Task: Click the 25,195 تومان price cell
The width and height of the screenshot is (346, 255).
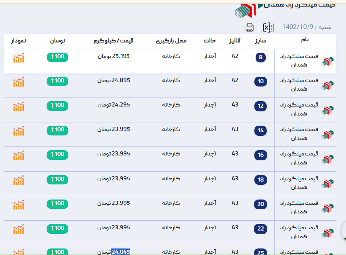Action: pyautogui.click(x=113, y=56)
